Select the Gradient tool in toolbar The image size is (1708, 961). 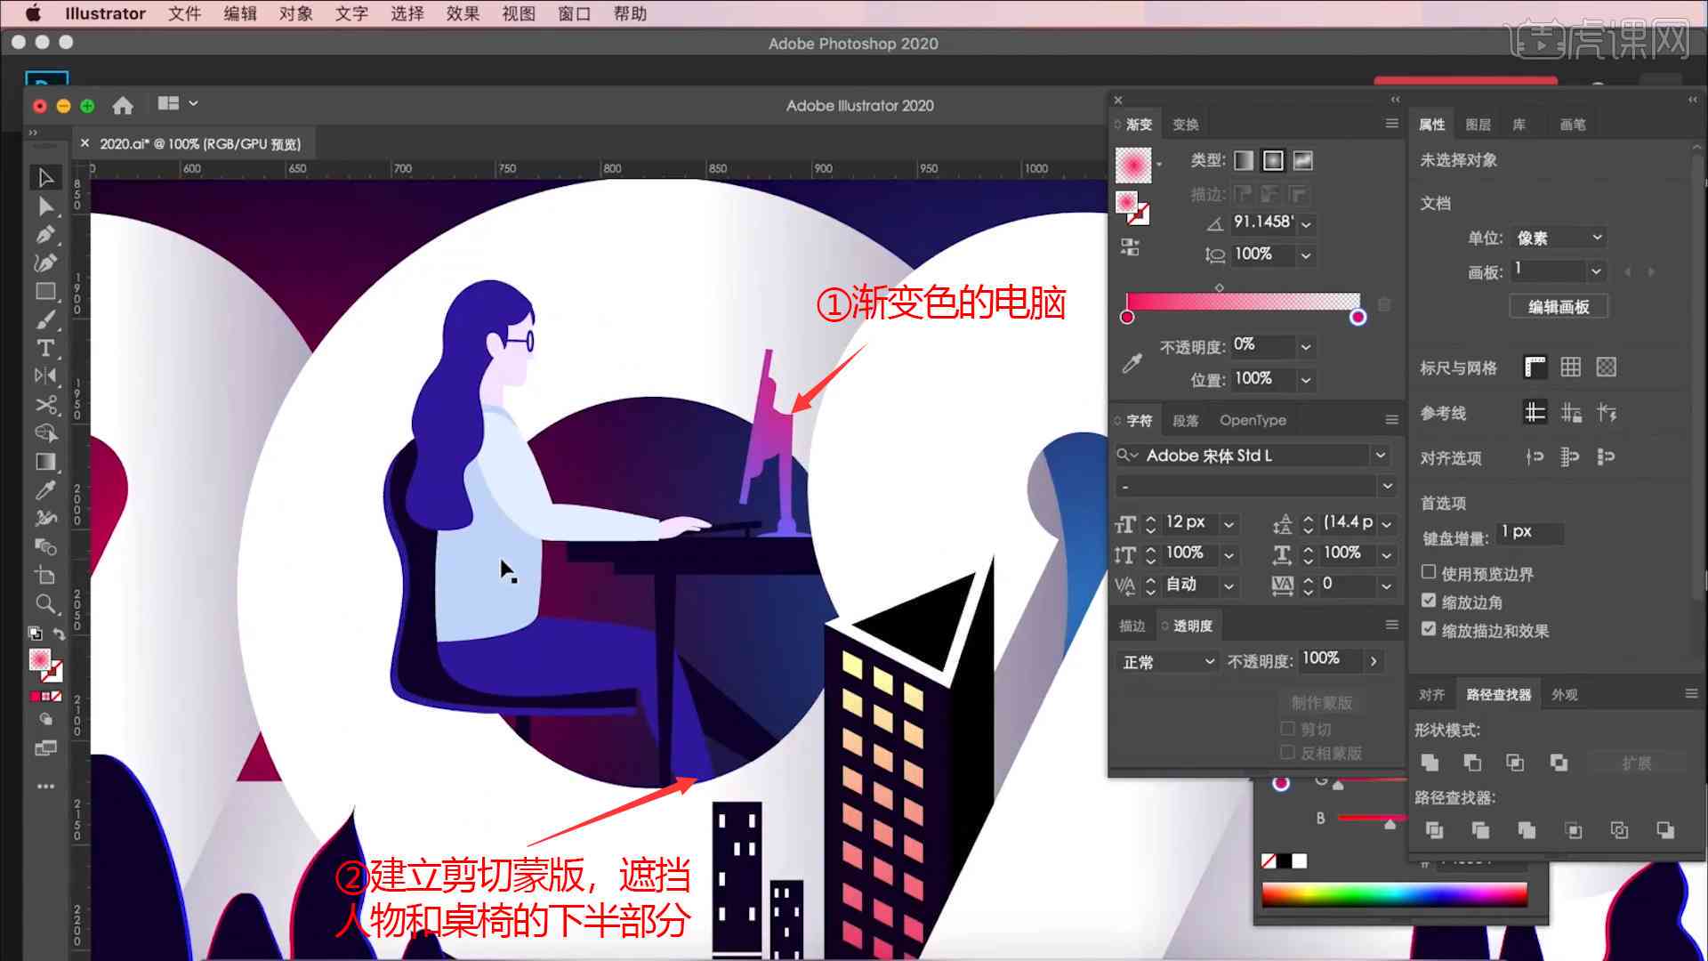[x=45, y=462]
